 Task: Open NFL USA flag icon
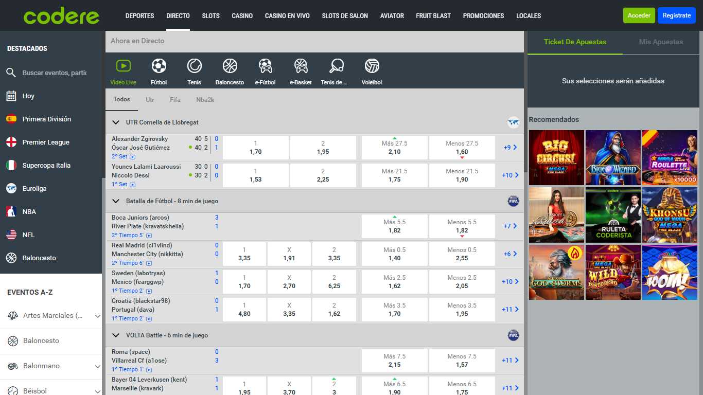click(11, 235)
